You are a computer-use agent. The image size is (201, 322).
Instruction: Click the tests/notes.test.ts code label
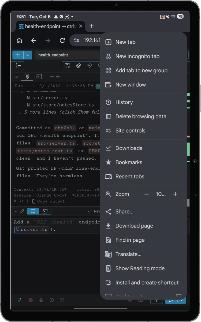(x=45, y=151)
